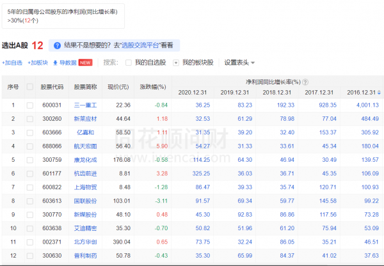
Task: Click the value 325.25 for 杭齿前进
Action: (x=201, y=174)
